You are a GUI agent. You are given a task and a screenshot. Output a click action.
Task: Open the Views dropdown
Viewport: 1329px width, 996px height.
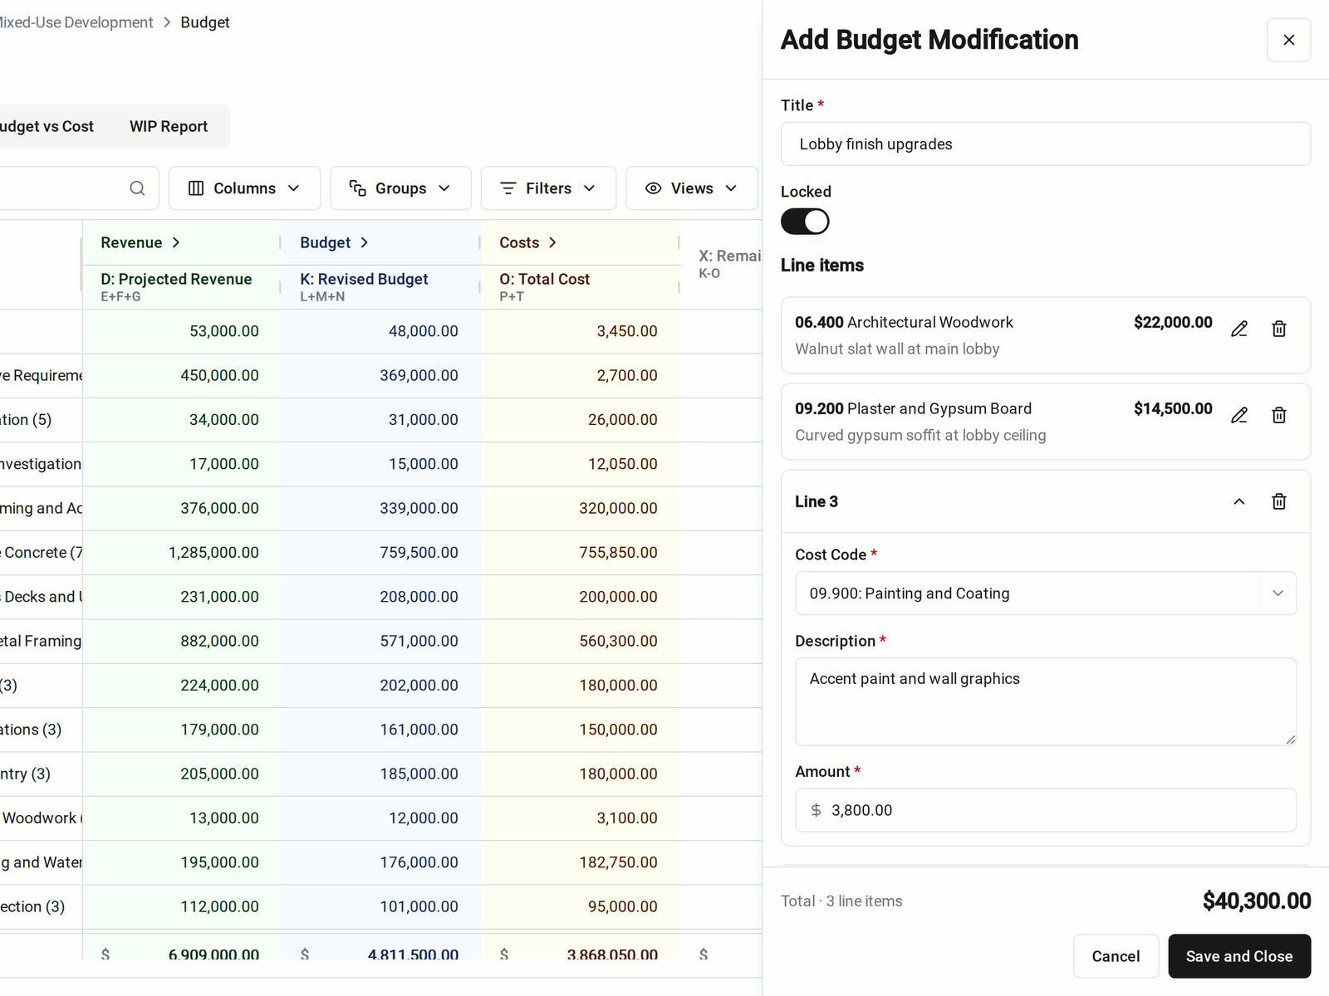click(x=692, y=188)
